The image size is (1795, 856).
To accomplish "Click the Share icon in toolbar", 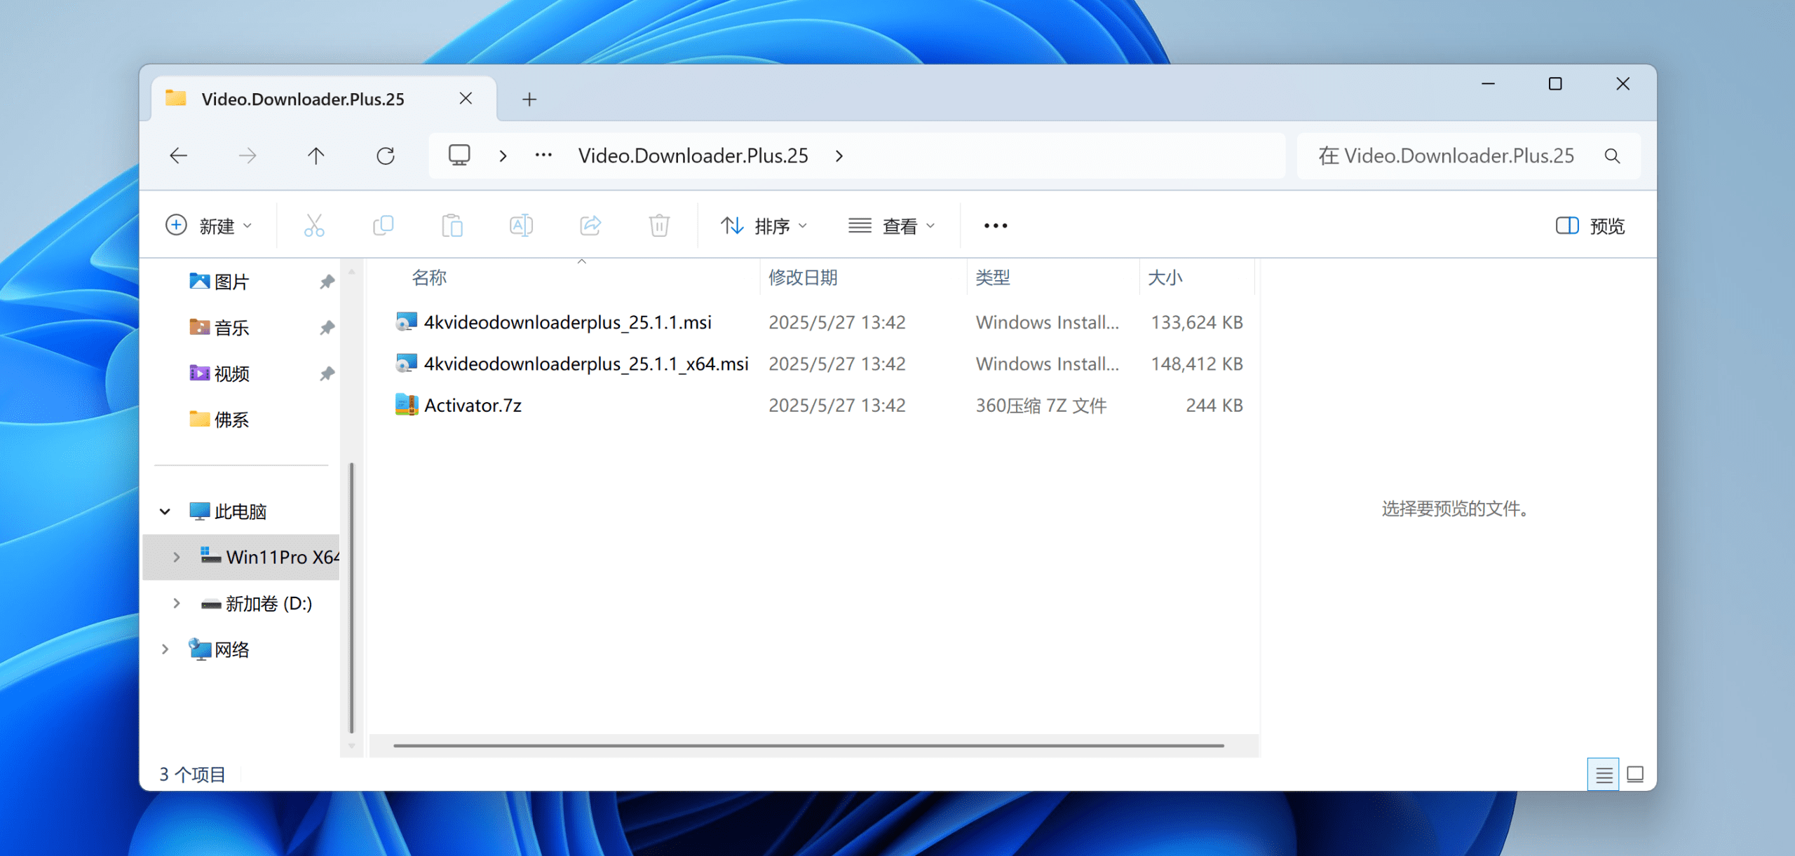I will [x=590, y=226].
